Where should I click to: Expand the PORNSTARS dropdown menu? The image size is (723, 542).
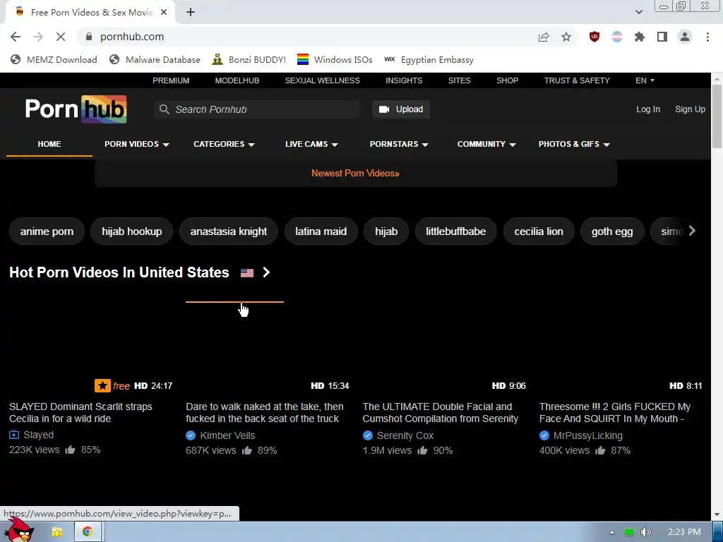tap(399, 144)
